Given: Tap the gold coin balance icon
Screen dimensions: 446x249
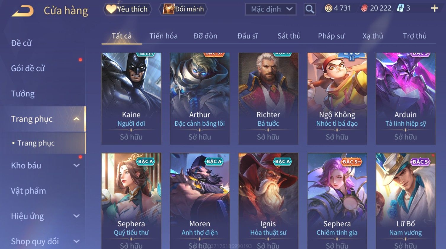Looking at the screenshot, I should click(x=328, y=8).
